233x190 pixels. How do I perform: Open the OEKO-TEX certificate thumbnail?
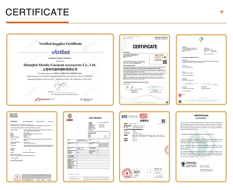click(x=144, y=70)
